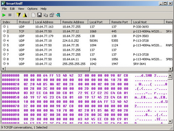Click the status circle icon of row 4
Screen dimensions: 174x131
(x=5, y=40)
